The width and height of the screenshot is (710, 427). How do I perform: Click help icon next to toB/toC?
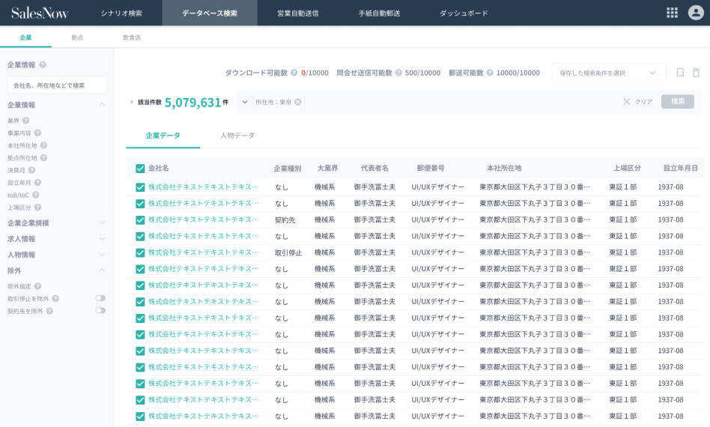[x=35, y=195]
